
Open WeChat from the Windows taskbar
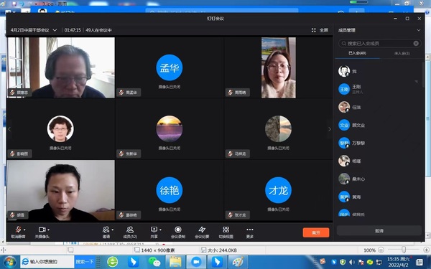(x=154, y=262)
